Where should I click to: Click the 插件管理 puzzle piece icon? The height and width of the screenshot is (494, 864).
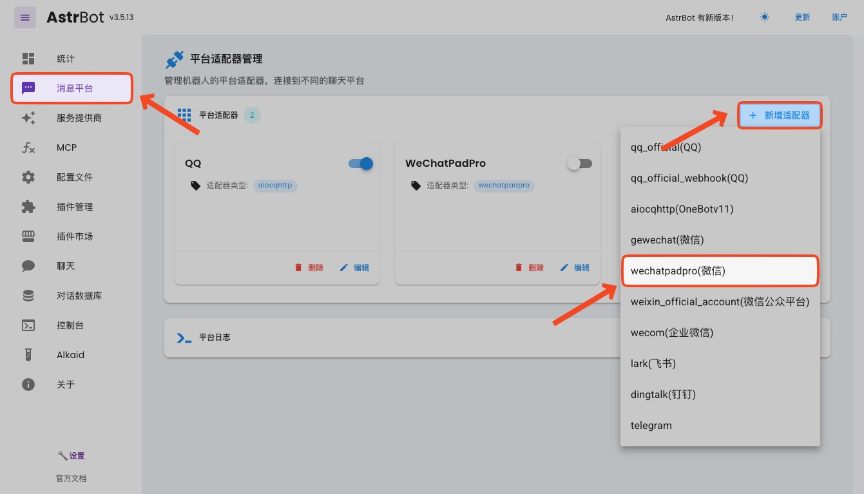(28, 207)
